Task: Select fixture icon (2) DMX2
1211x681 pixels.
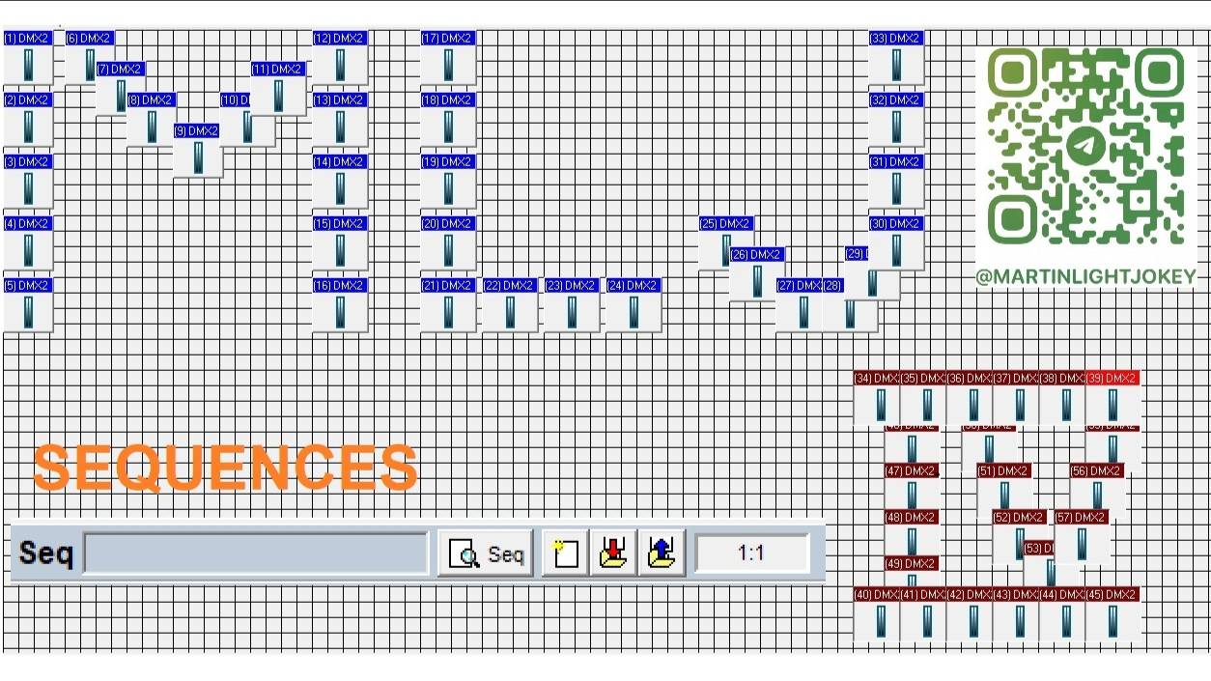Action: pos(28,120)
